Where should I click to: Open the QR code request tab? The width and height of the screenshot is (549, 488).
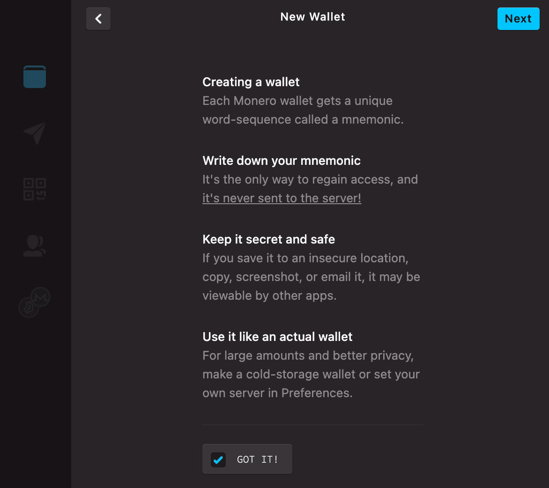(35, 189)
